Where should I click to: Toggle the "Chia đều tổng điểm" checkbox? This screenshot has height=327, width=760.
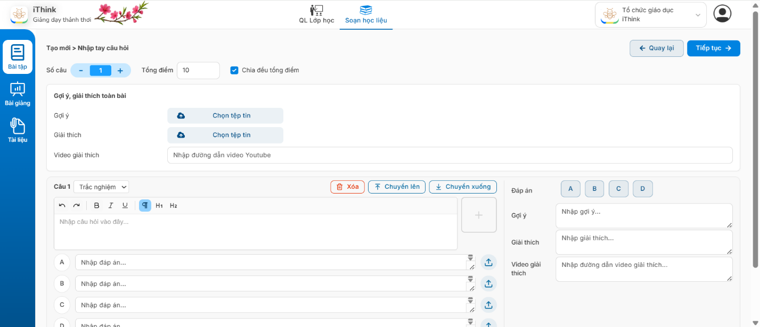click(234, 70)
